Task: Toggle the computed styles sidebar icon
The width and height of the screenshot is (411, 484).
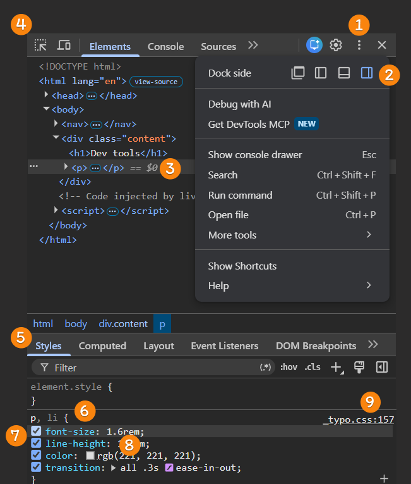Action: click(x=382, y=368)
